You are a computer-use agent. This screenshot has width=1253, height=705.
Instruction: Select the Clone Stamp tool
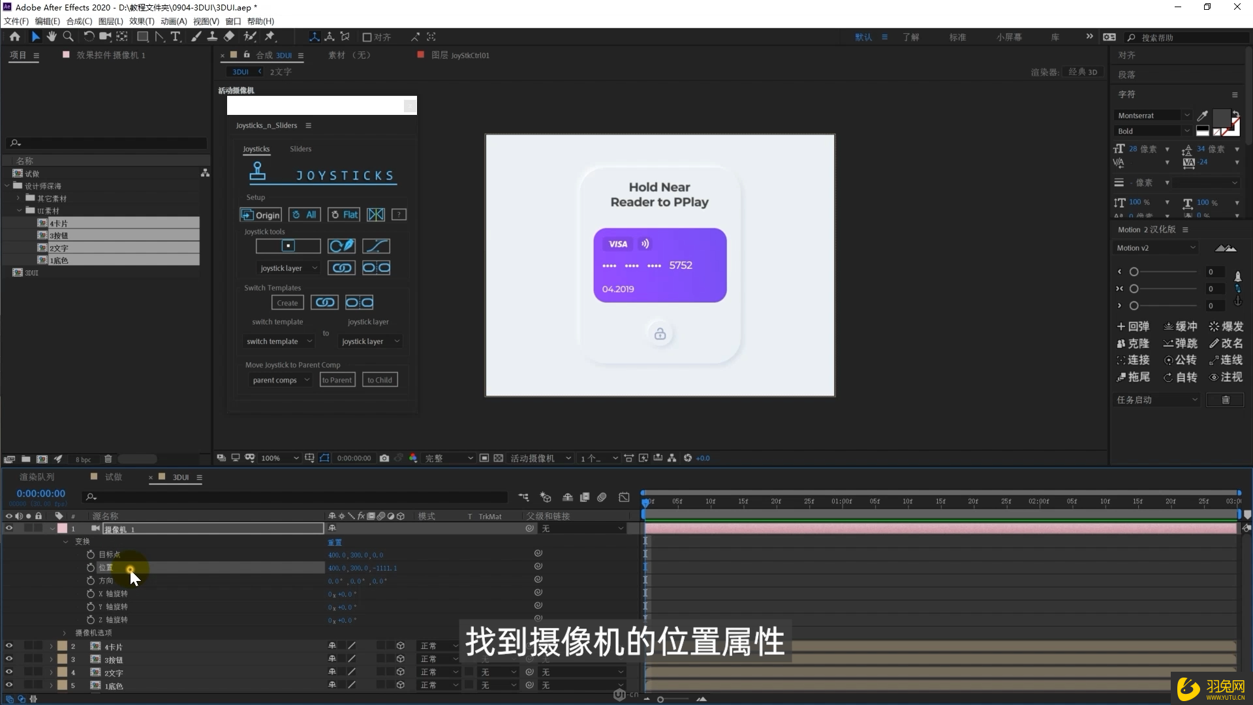(x=213, y=37)
